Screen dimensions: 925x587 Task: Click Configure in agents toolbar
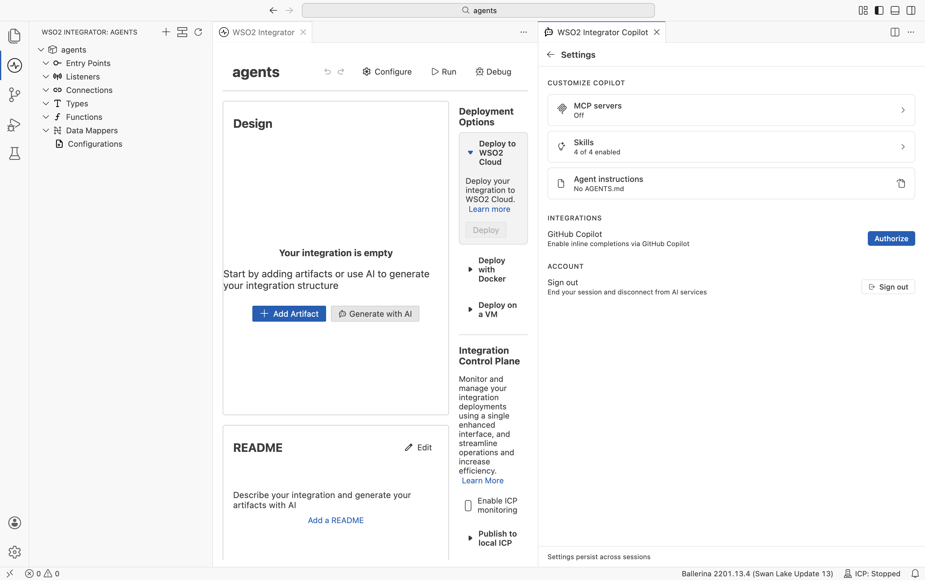[387, 72]
